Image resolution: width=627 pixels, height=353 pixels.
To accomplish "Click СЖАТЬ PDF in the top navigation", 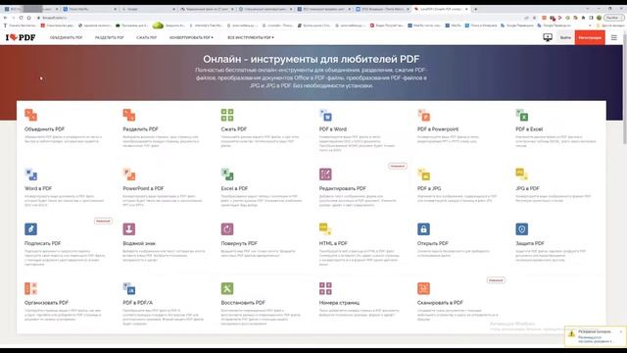I will [146, 37].
